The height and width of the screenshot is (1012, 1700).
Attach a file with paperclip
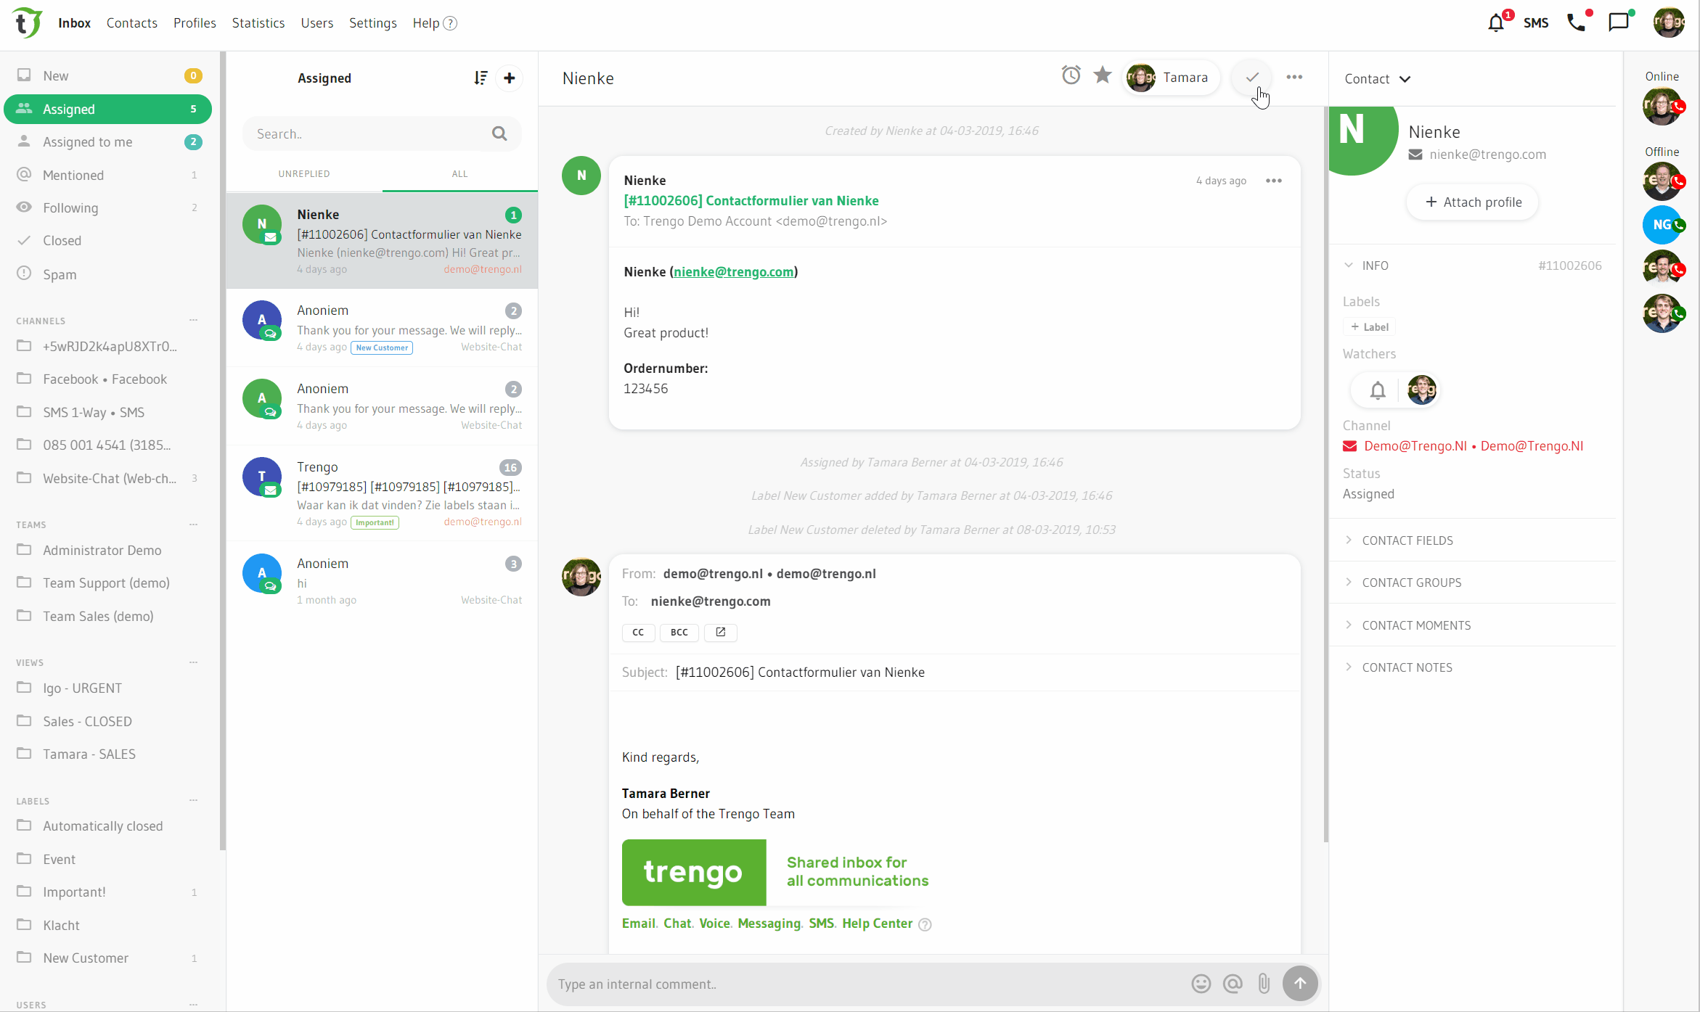click(1264, 984)
